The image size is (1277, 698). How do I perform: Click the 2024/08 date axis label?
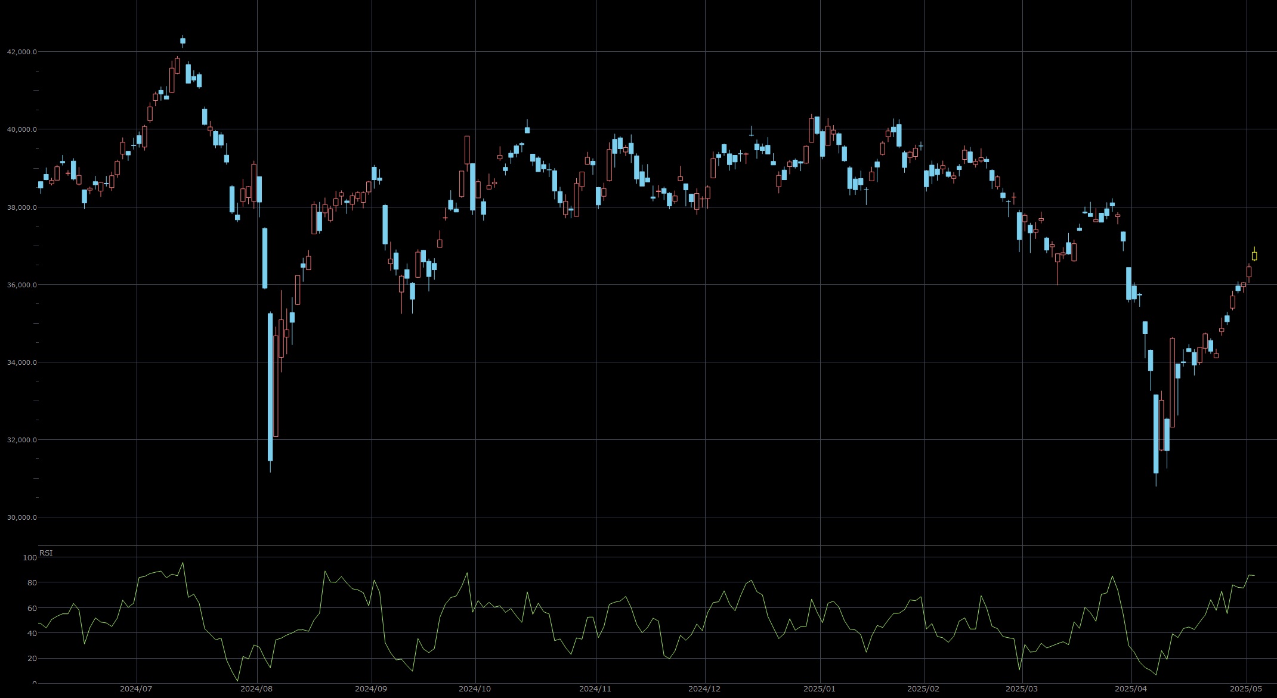256,688
